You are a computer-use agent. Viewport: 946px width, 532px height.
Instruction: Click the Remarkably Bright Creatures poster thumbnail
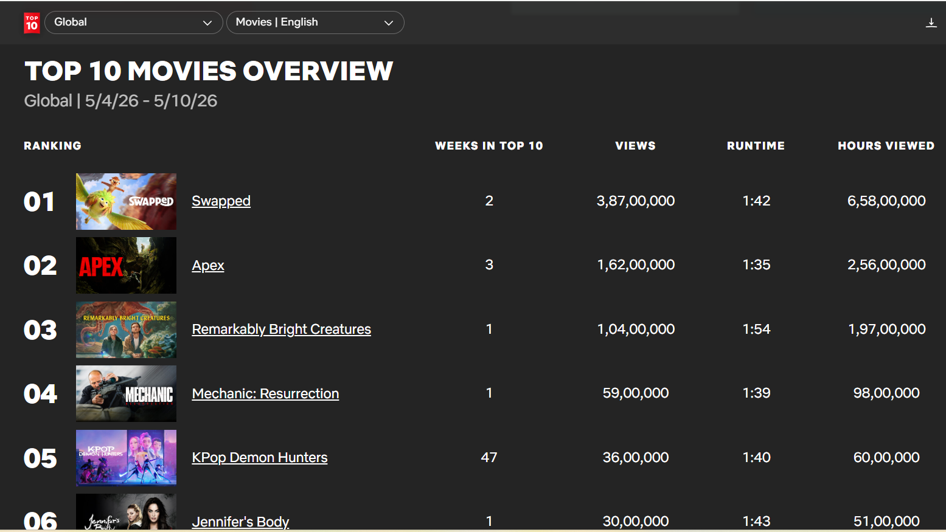pyautogui.click(x=126, y=330)
